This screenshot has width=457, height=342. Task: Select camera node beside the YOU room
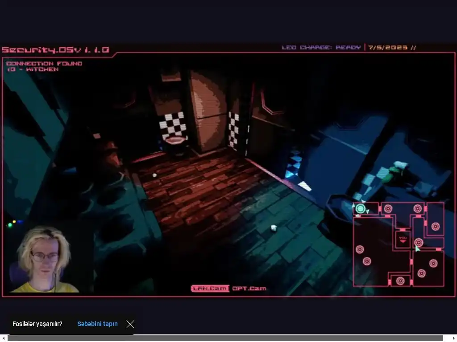(419, 242)
